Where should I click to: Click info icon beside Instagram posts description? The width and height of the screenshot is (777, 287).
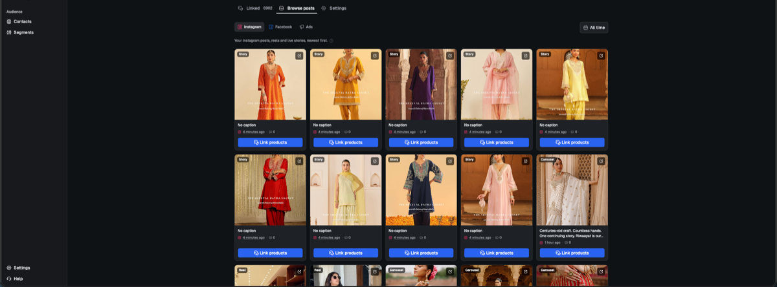coord(332,41)
